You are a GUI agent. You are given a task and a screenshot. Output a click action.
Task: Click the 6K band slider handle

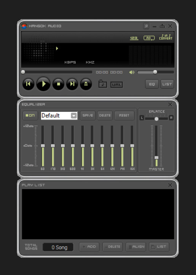(102, 146)
